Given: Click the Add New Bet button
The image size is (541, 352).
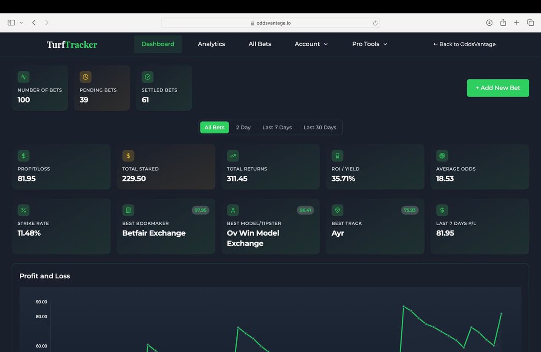Looking at the screenshot, I should [x=498, y=88].
